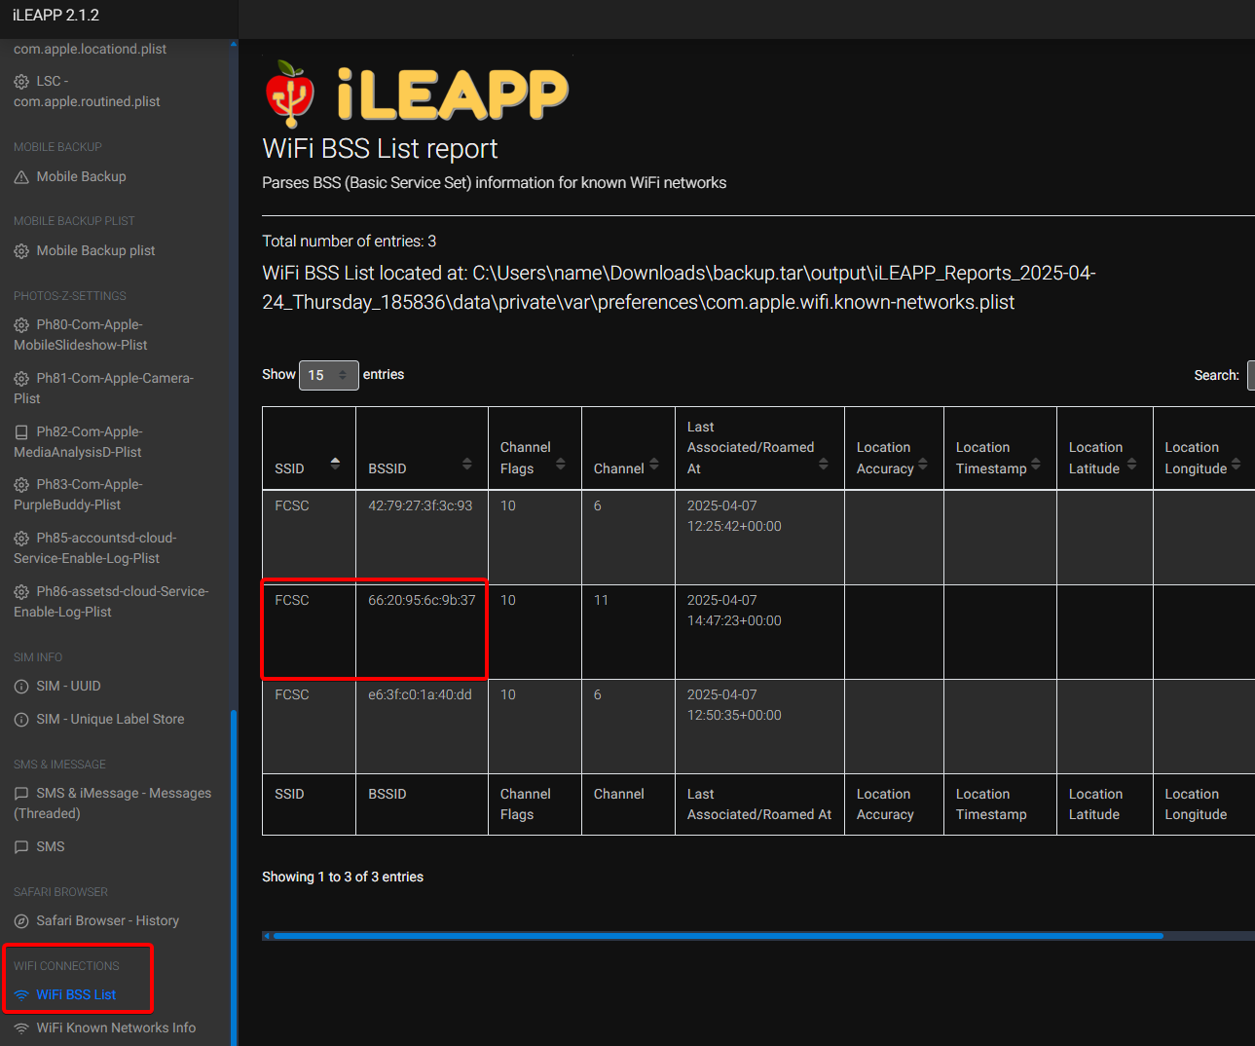This screenshot has height=1046, width=1255.
Task: Click timestamp 2025-04-07 12:50:35+00:00
Action: [734, 705]
